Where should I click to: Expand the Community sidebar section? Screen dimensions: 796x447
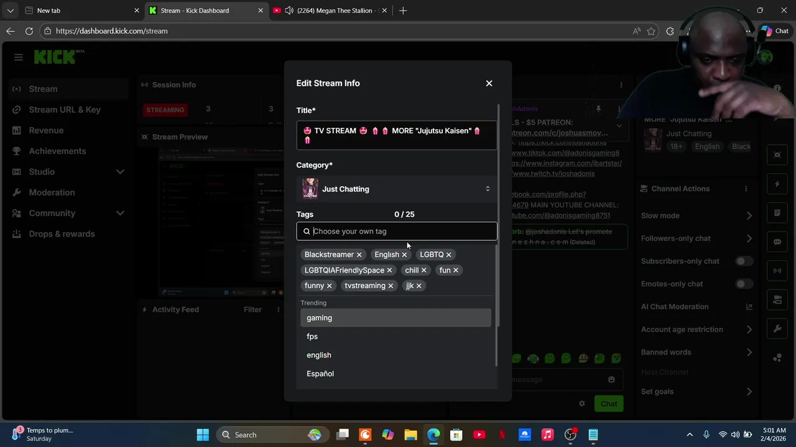point(68,213)
